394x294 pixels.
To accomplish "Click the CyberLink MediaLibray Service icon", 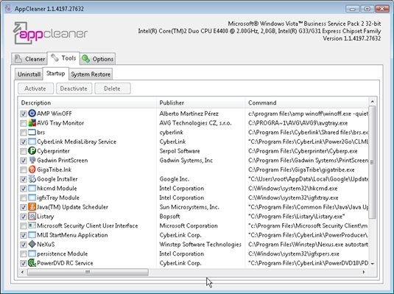I will coord(32,141).
